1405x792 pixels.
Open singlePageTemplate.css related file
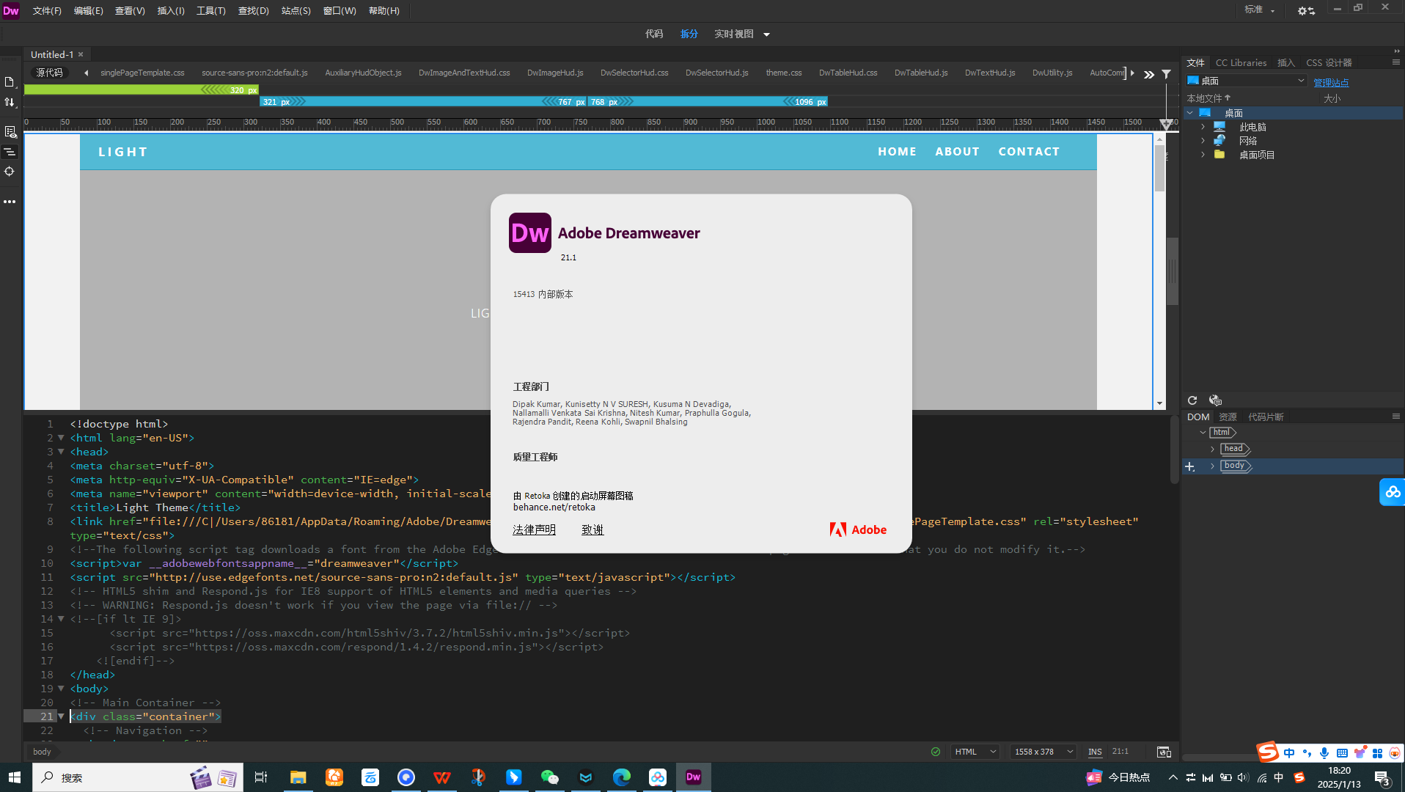(142, 73)
